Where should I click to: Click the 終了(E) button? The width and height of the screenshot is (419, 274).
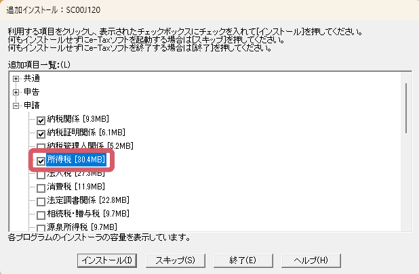pos(243,260)
